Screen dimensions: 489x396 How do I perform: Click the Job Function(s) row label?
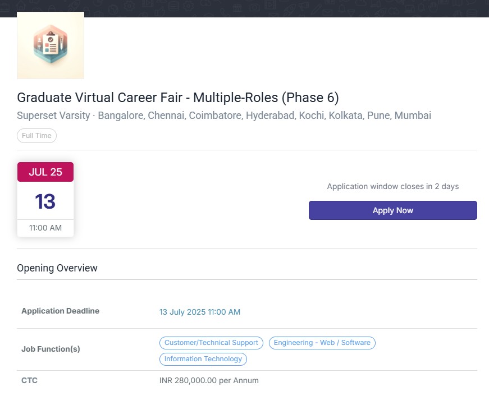point(51,349)
